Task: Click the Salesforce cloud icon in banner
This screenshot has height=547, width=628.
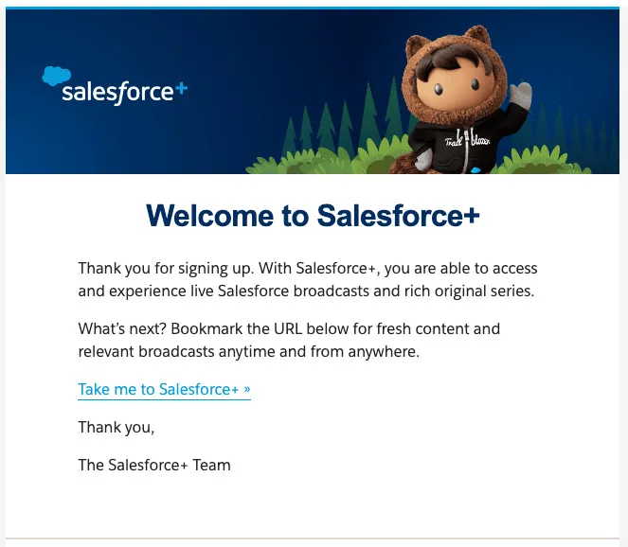Action: tap(58, 78)
